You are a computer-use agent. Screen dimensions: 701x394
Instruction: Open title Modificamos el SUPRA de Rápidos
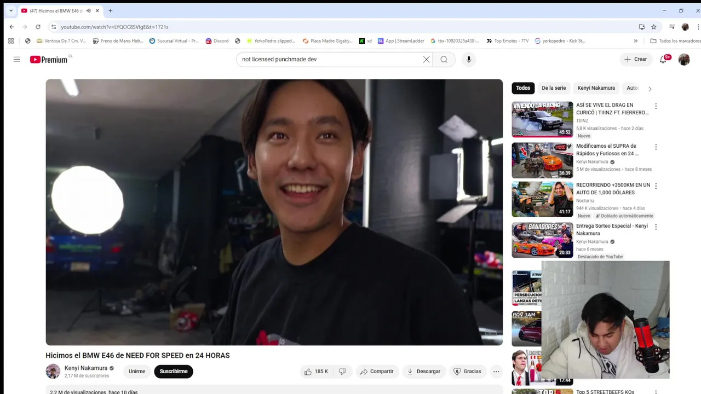tap(606, 150)
